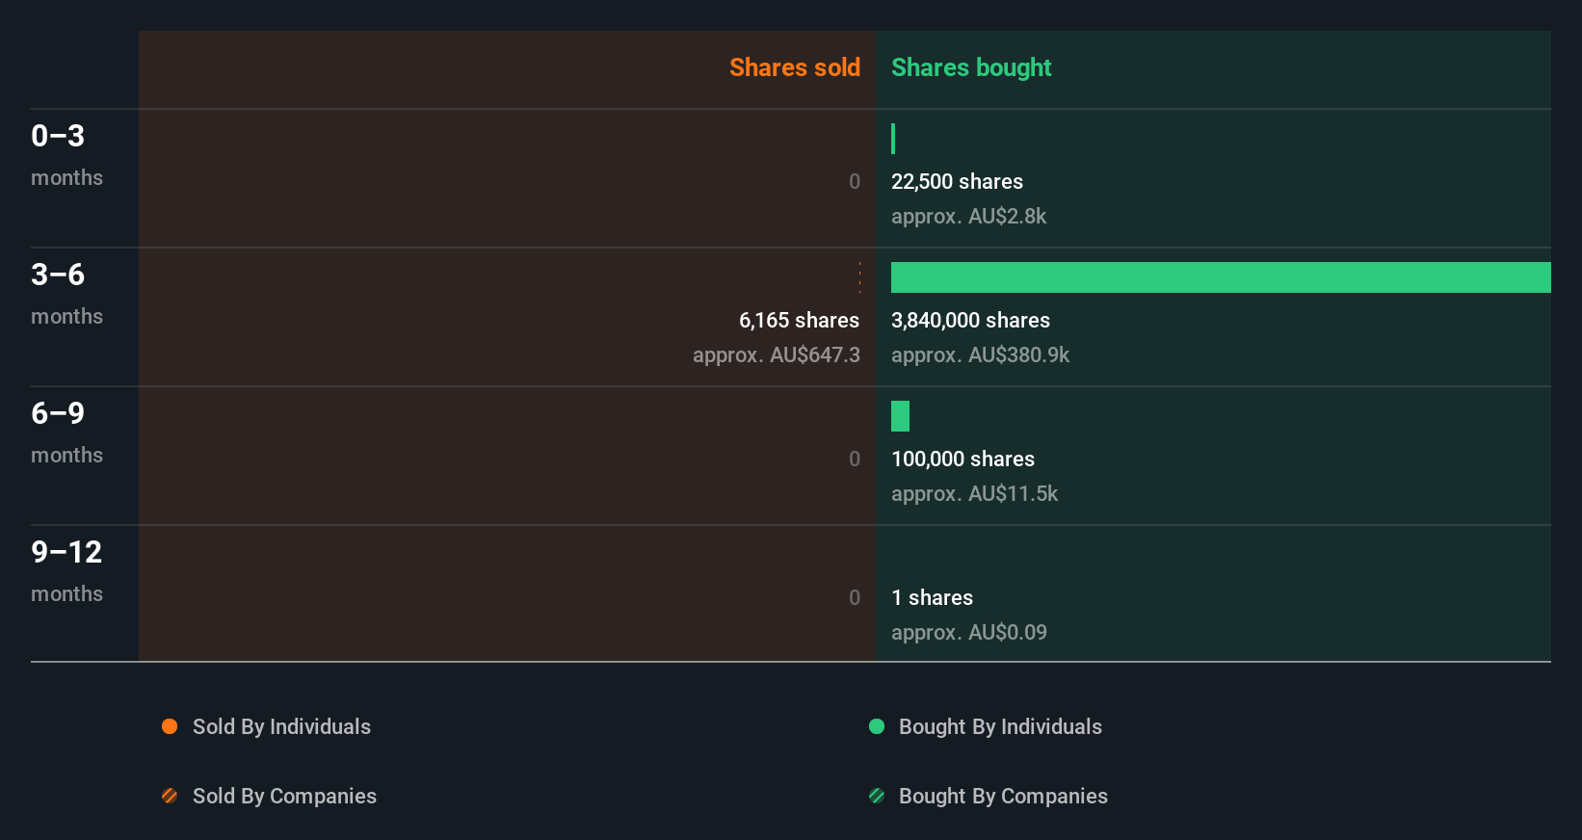Click the approx. AU$2.8k value
Image resolution: width=1582 pixels, height=840 pixels.
click(x=968, y=216)
